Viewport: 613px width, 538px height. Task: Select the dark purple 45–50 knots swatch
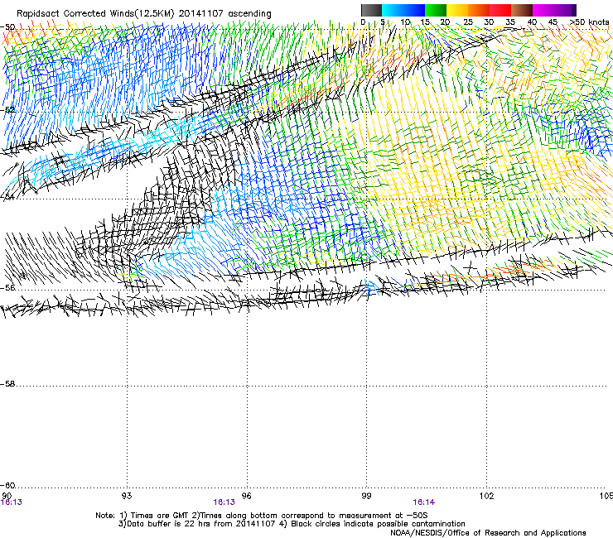click(x=565, y=10)
